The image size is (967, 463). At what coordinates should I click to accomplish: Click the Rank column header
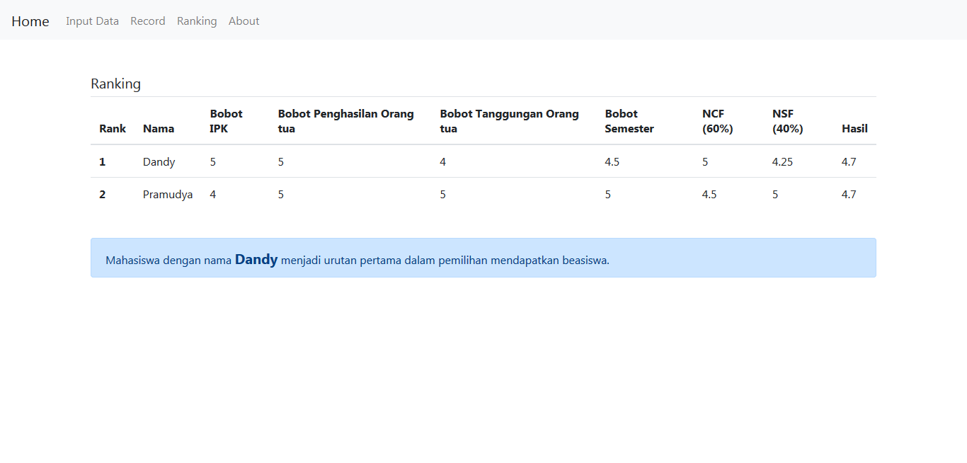pyautogui.click(x=113, y=129)
